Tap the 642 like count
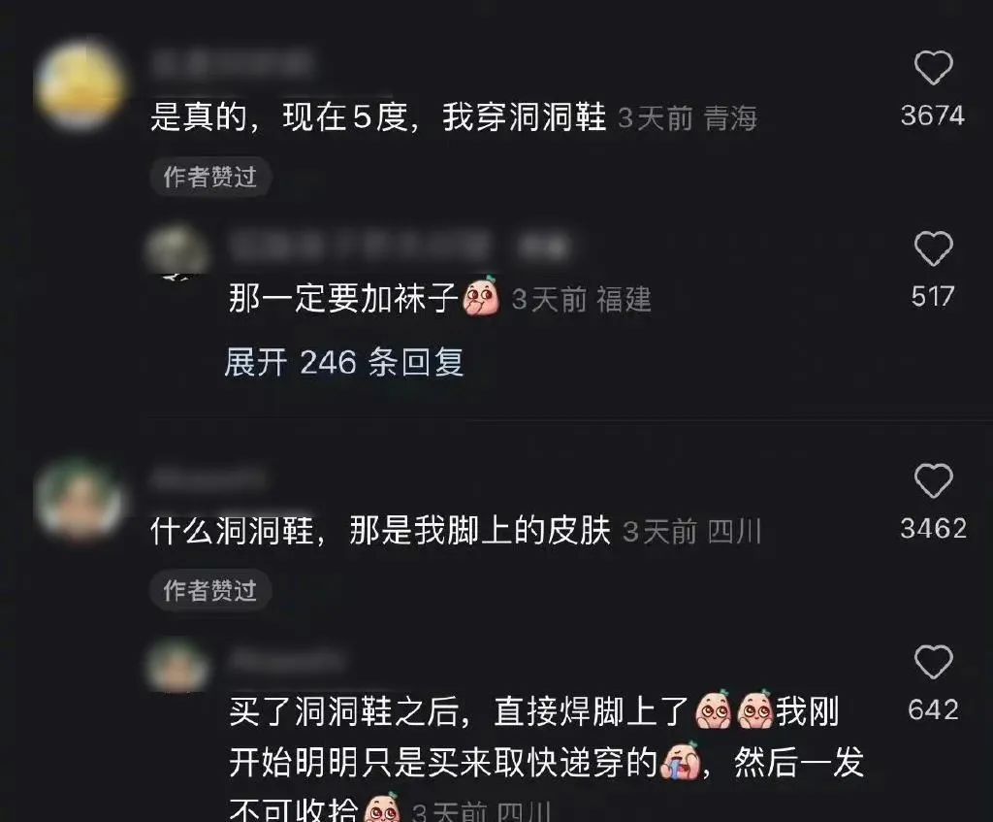Viewport: 993px width, 822px height. 933,709
